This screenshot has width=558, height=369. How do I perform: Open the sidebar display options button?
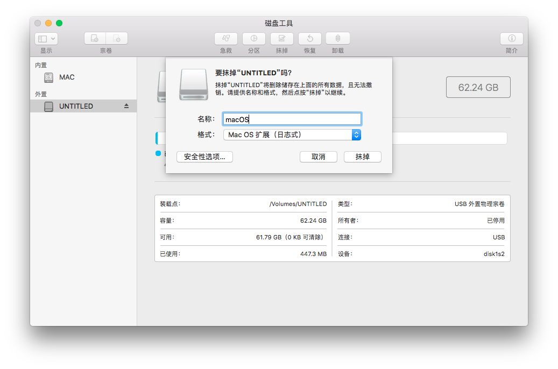tap(46, 38)
